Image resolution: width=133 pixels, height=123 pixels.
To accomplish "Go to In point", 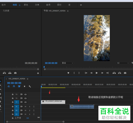I will (86, 73).
